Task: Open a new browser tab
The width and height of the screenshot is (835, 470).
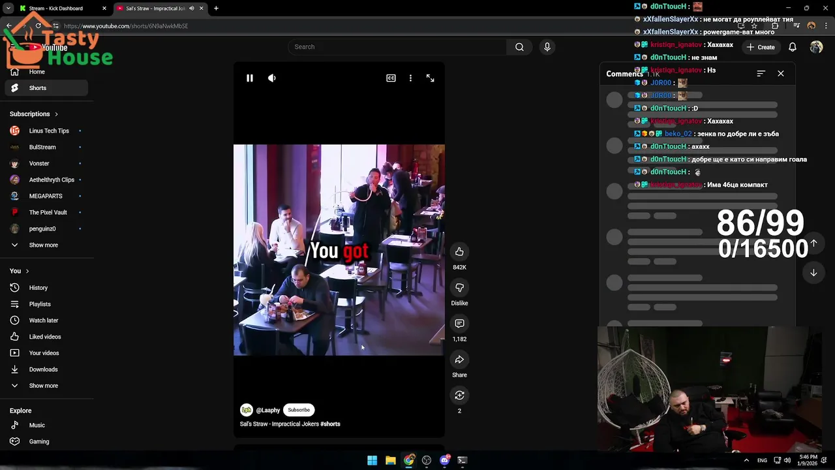Action: (216, 8)
